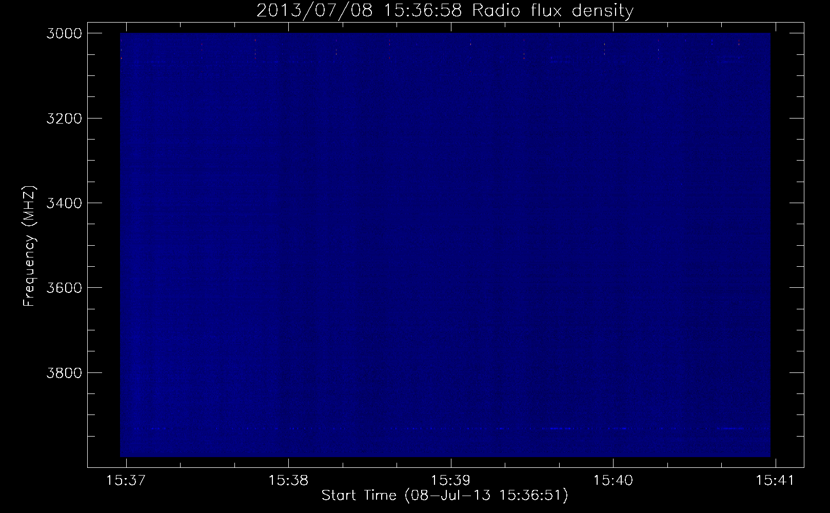Click the 'Frequency (MHZ)' axis title

[29, 245]
